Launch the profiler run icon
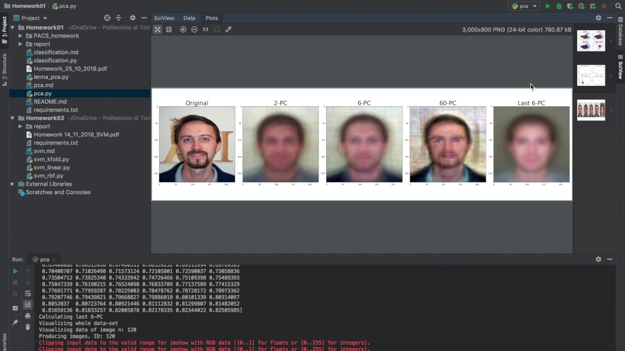This screenshot has height=351, width=625. click(x=582, y=6)
